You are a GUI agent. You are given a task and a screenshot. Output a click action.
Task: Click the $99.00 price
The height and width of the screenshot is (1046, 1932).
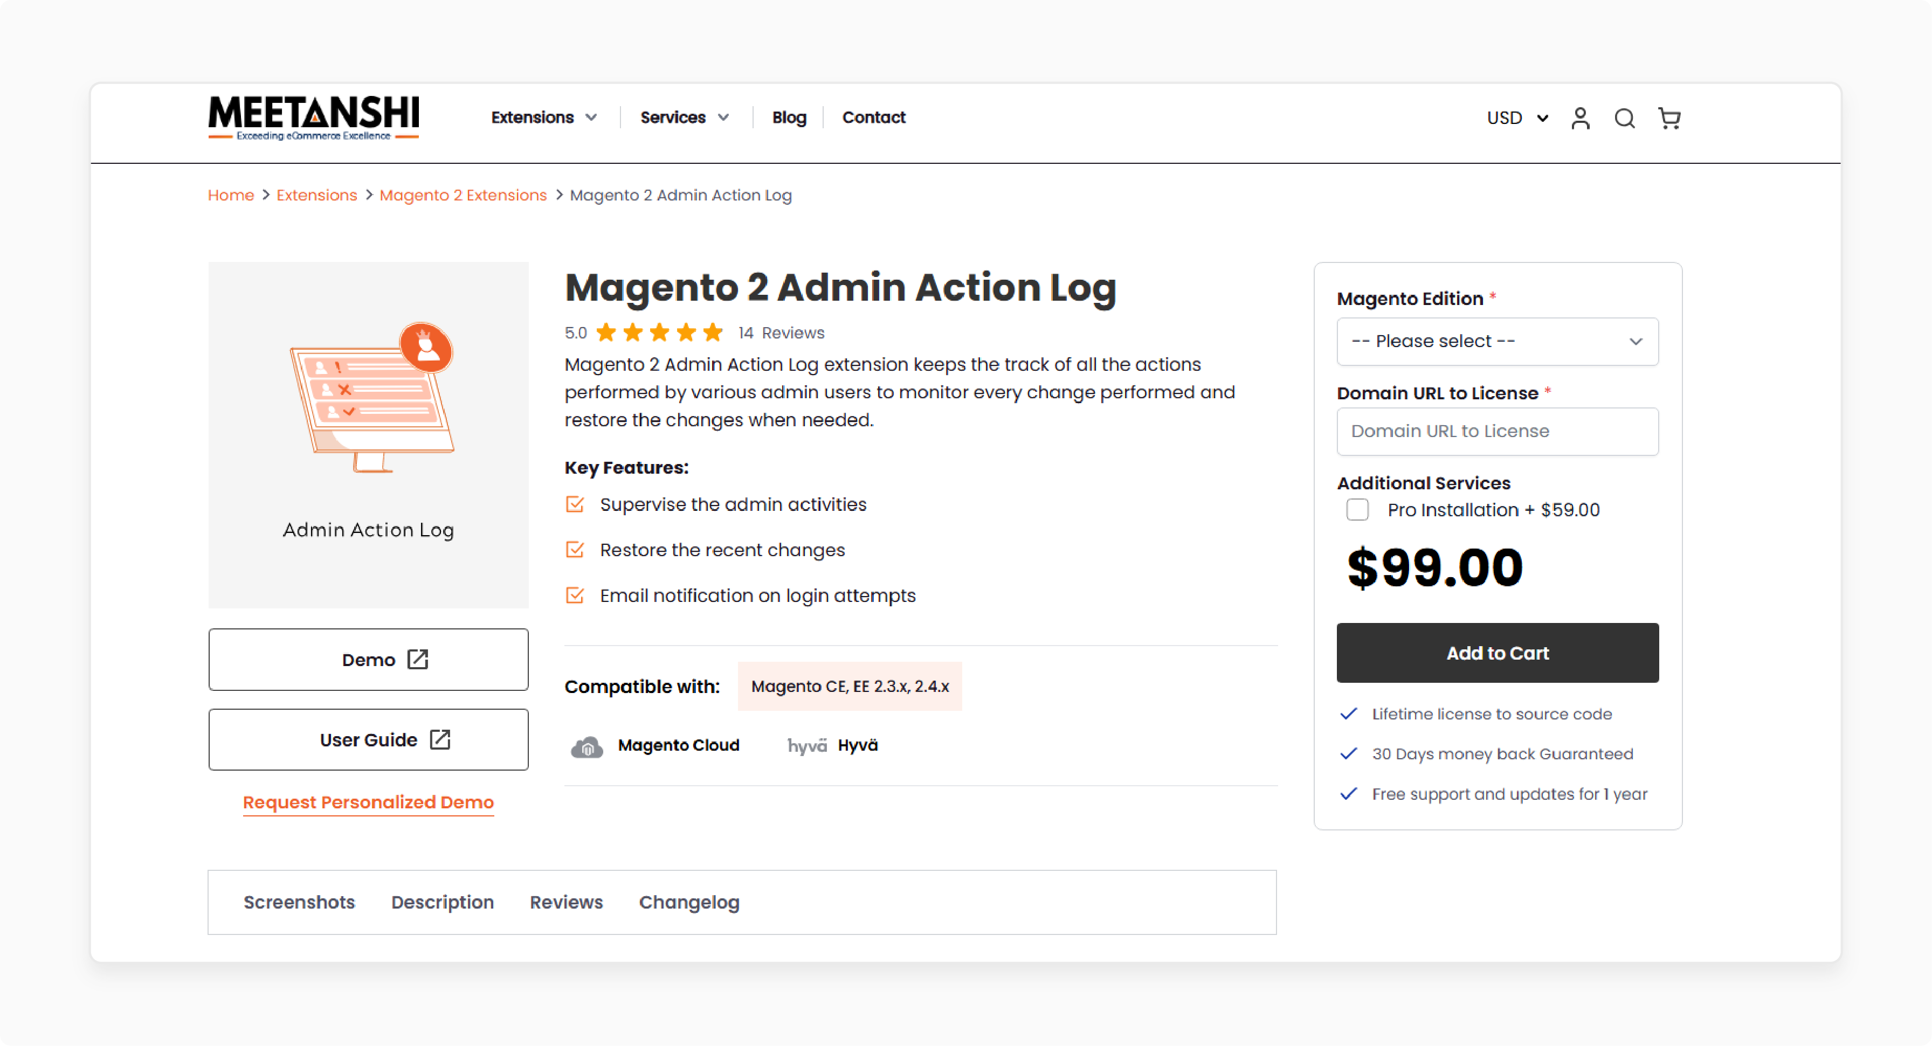tap(1435, 567)
